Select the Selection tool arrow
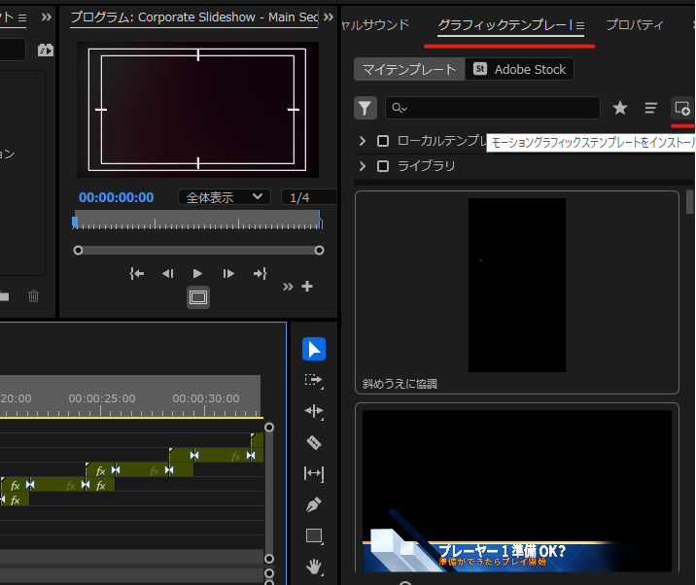 tap(314, 349)
